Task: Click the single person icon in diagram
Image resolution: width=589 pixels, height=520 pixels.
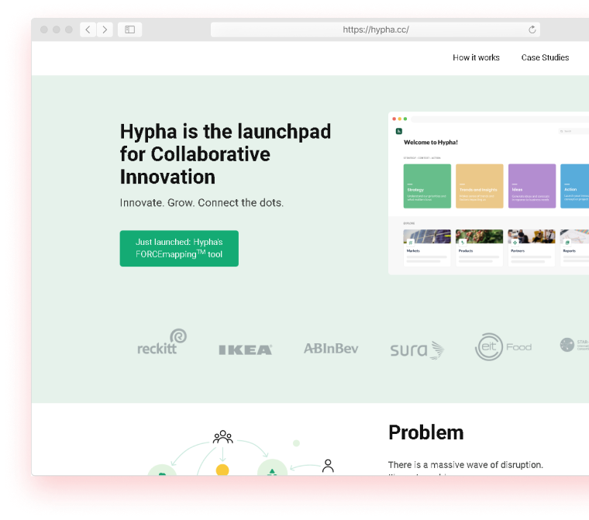Action: pyautogui.click(x=328, y=466)
